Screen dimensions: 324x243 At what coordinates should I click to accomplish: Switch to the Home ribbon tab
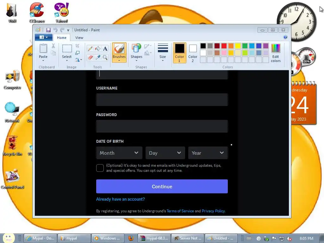(x=62, y=38)
